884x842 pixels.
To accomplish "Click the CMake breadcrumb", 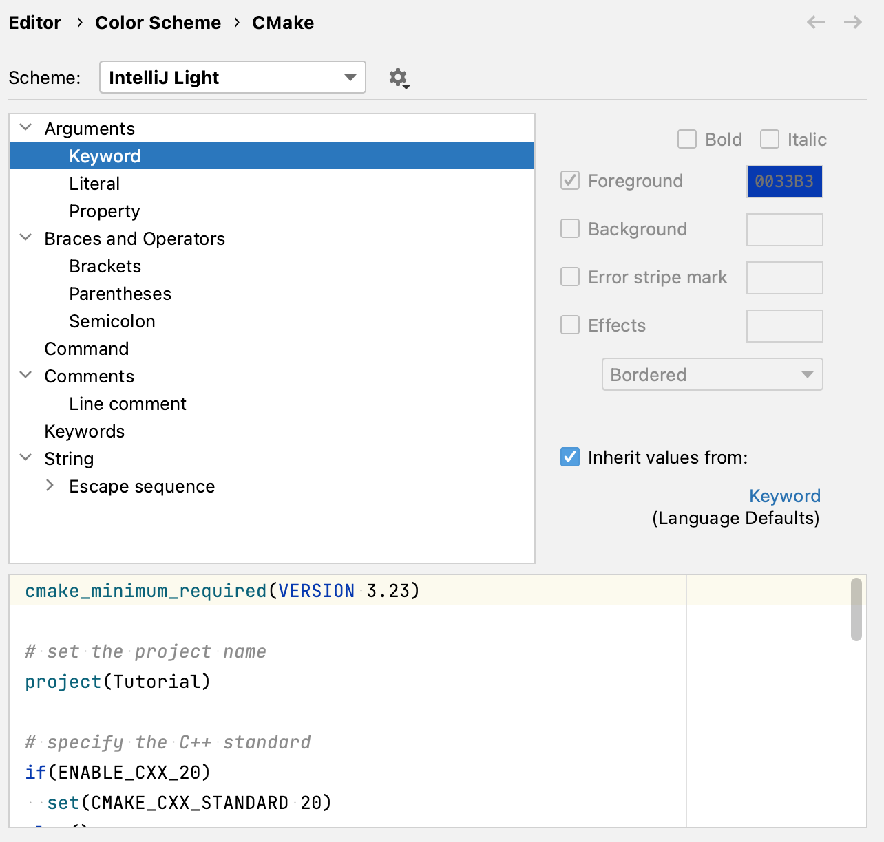I will click(283, 23).
